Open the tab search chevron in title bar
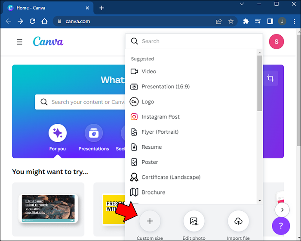Screen dimensions: 301x241 coord(242,4)
